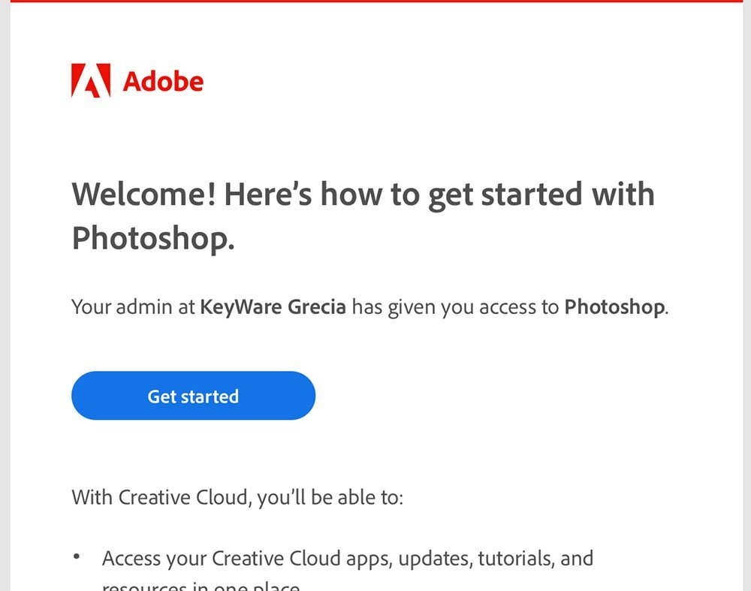Click the red Adobe logo icon

(x=91, y=80)
